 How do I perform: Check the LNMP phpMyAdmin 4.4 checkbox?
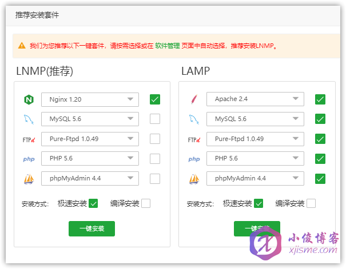point(155,178)
